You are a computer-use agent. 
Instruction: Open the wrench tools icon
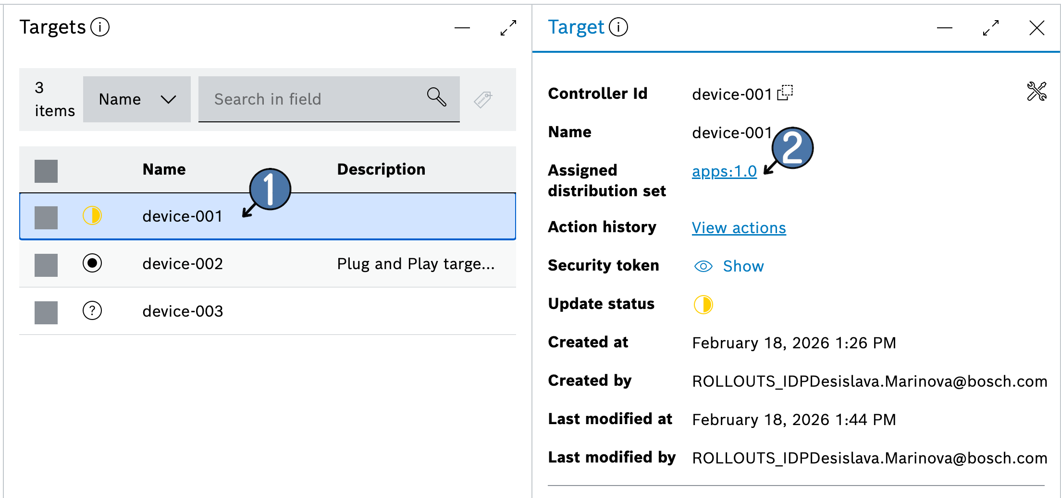click(1036, 92)
